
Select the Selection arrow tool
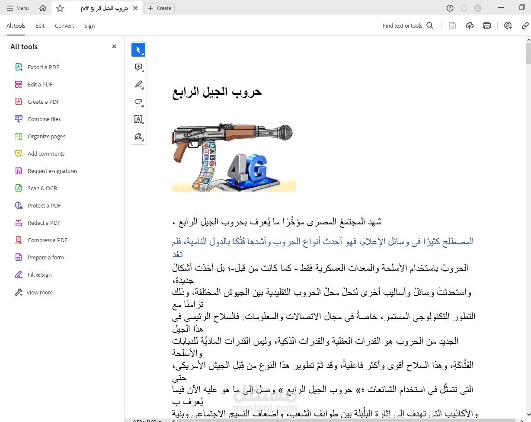coord(138,49)
